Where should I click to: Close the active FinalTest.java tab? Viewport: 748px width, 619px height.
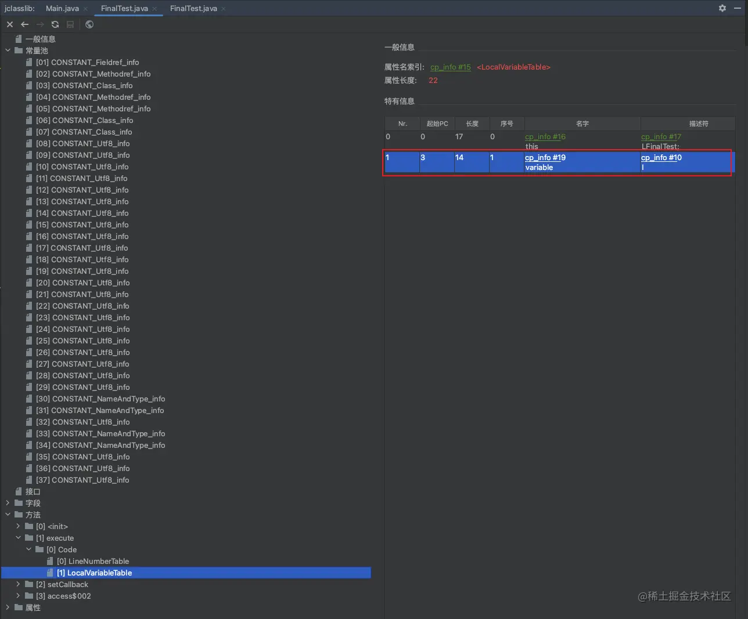tap(154, 9)
